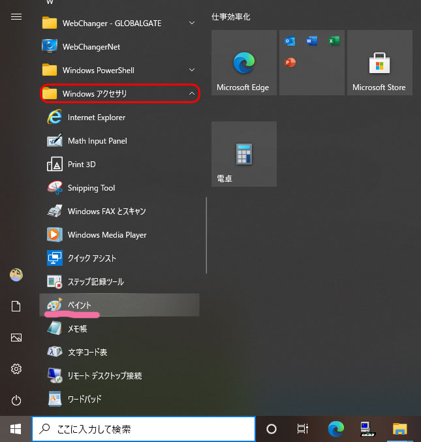The width and height of the screenshot is (421, 442).
Task: Open リモート デスクトップ接続 icon
Action: (x=55, y=375)
